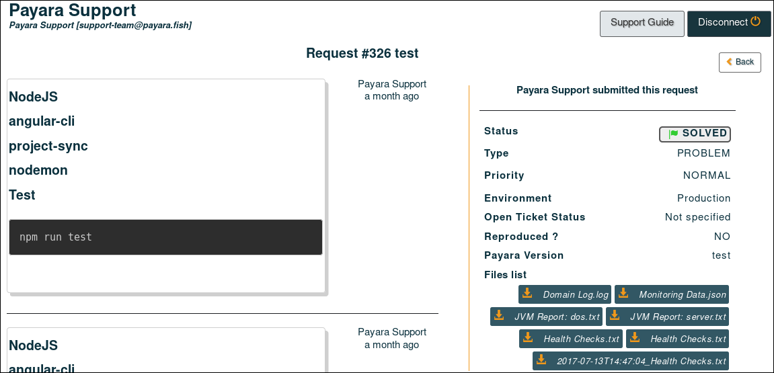
Task: Click the NORMAL priority value
Action: (706, 175)
